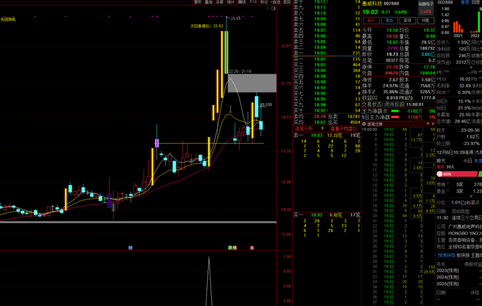Image resolution: width=482 pixels, height=306 pixels.
Task: Open F10 company info
Action: click(x=253, y=2)
